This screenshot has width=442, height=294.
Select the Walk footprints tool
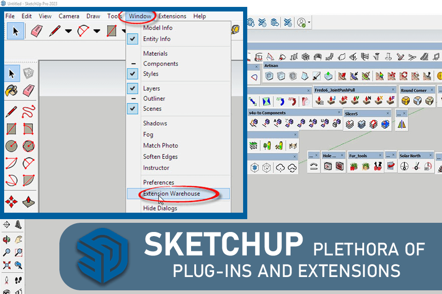click(x=18, y=280)
